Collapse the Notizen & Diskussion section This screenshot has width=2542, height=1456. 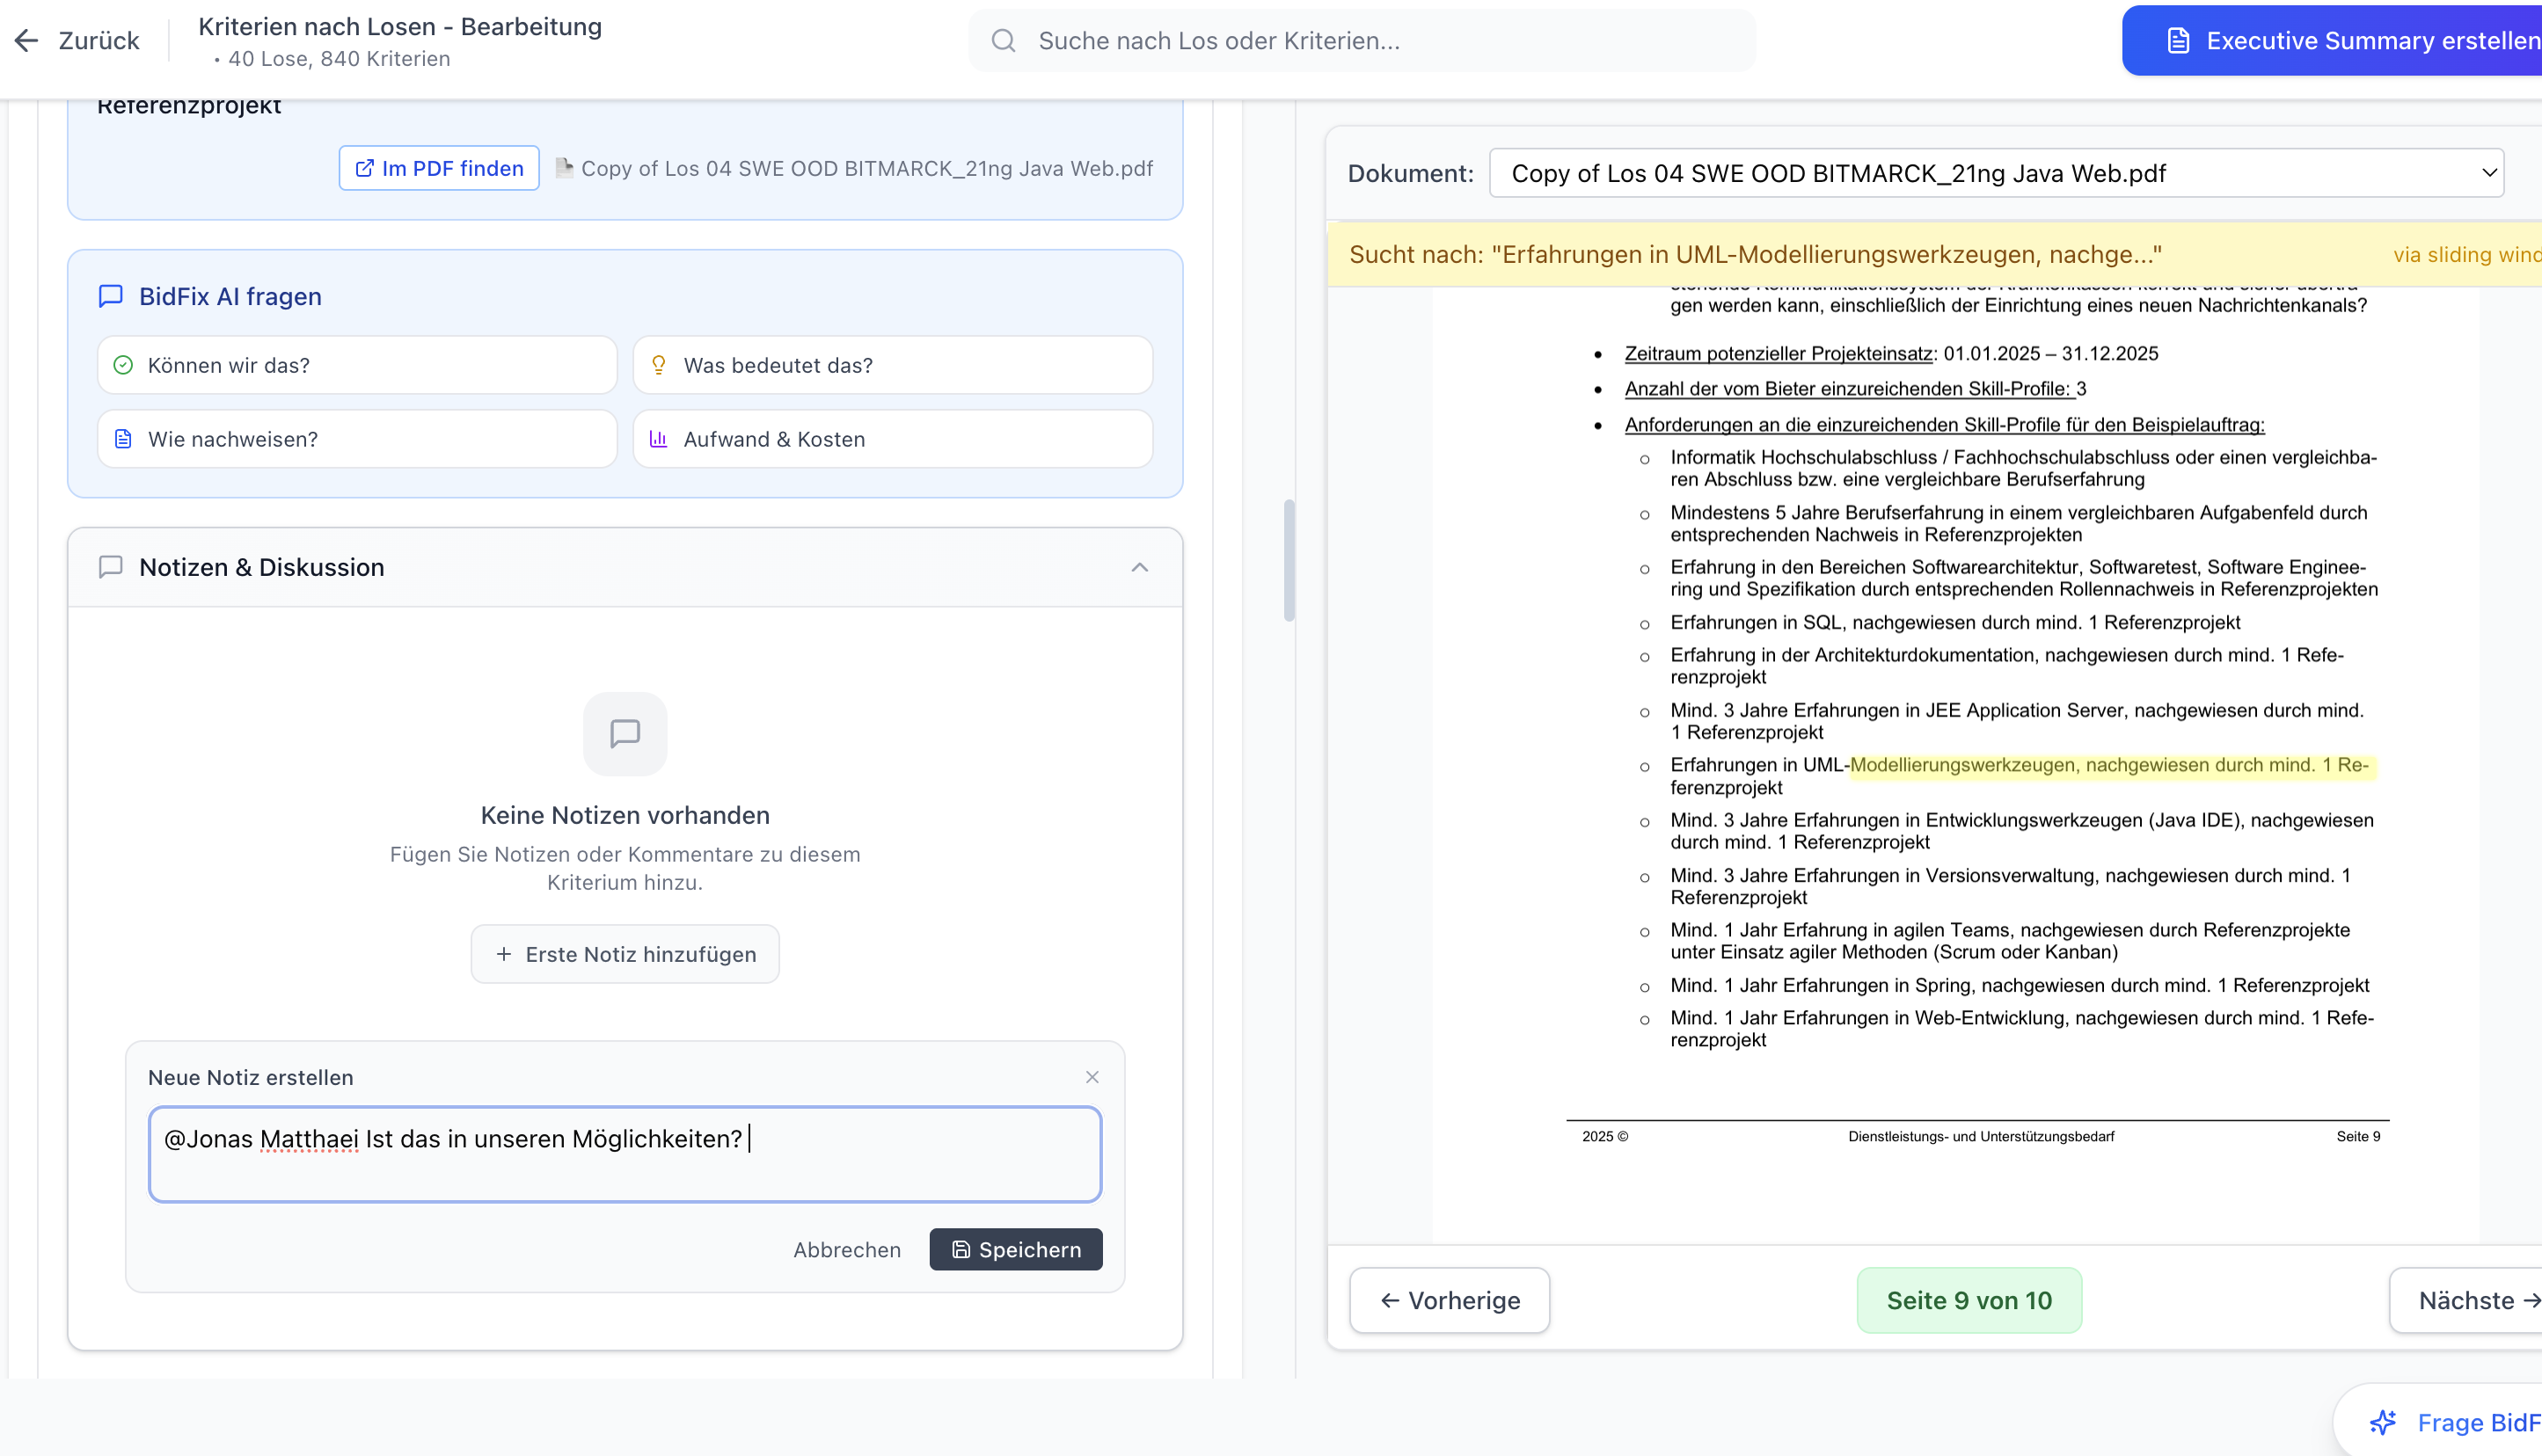point(1138,567)
